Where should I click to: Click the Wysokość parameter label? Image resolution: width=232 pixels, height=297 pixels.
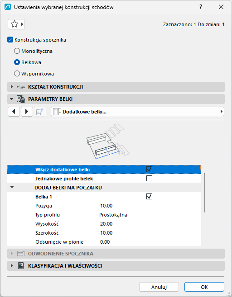click(x=47, y=224)
